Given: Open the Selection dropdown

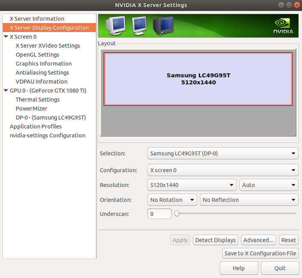Looking at the screenshot, I should click(223, 153).
